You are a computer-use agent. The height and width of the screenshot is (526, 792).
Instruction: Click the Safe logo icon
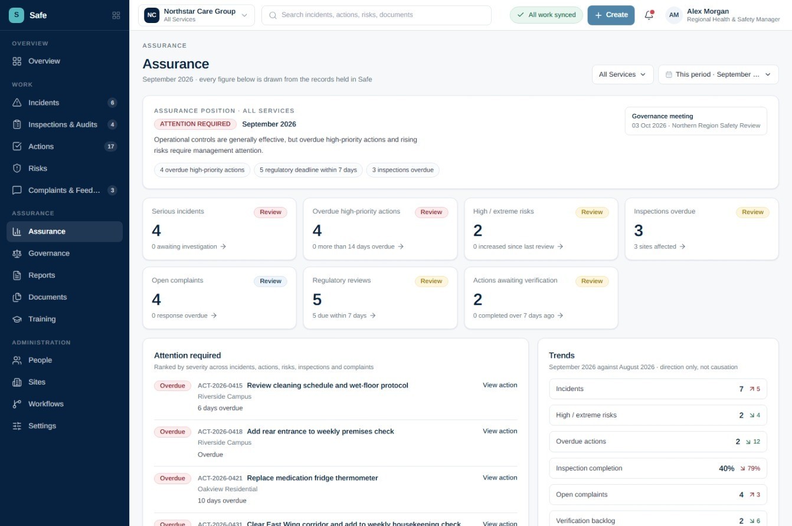17,15
